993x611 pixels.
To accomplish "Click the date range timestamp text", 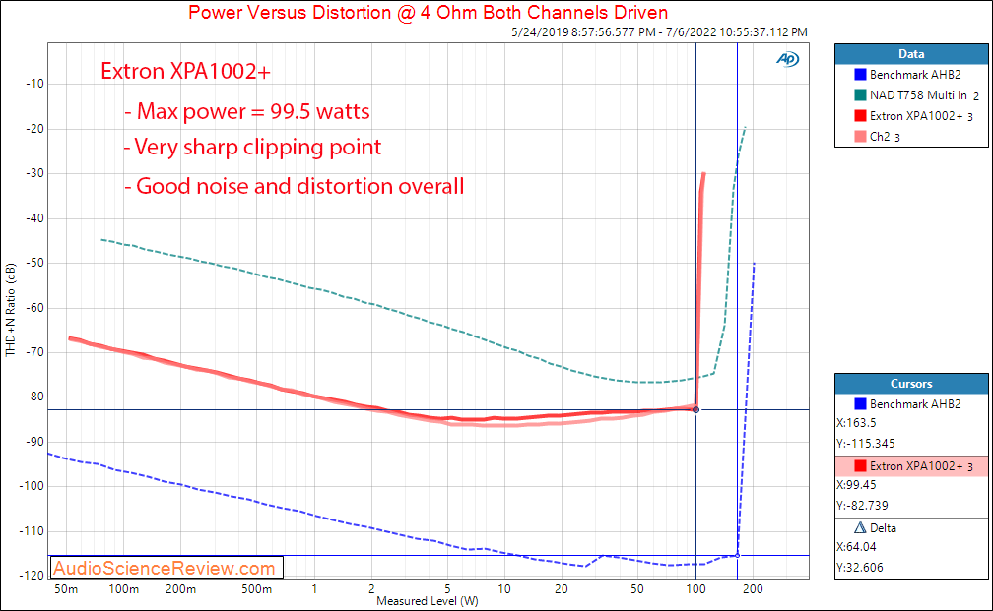I will pyautogui.click(x=659, y=32).
